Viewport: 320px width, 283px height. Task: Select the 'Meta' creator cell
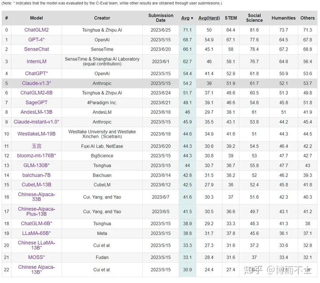pyautogui.click(x=102, y=233)
